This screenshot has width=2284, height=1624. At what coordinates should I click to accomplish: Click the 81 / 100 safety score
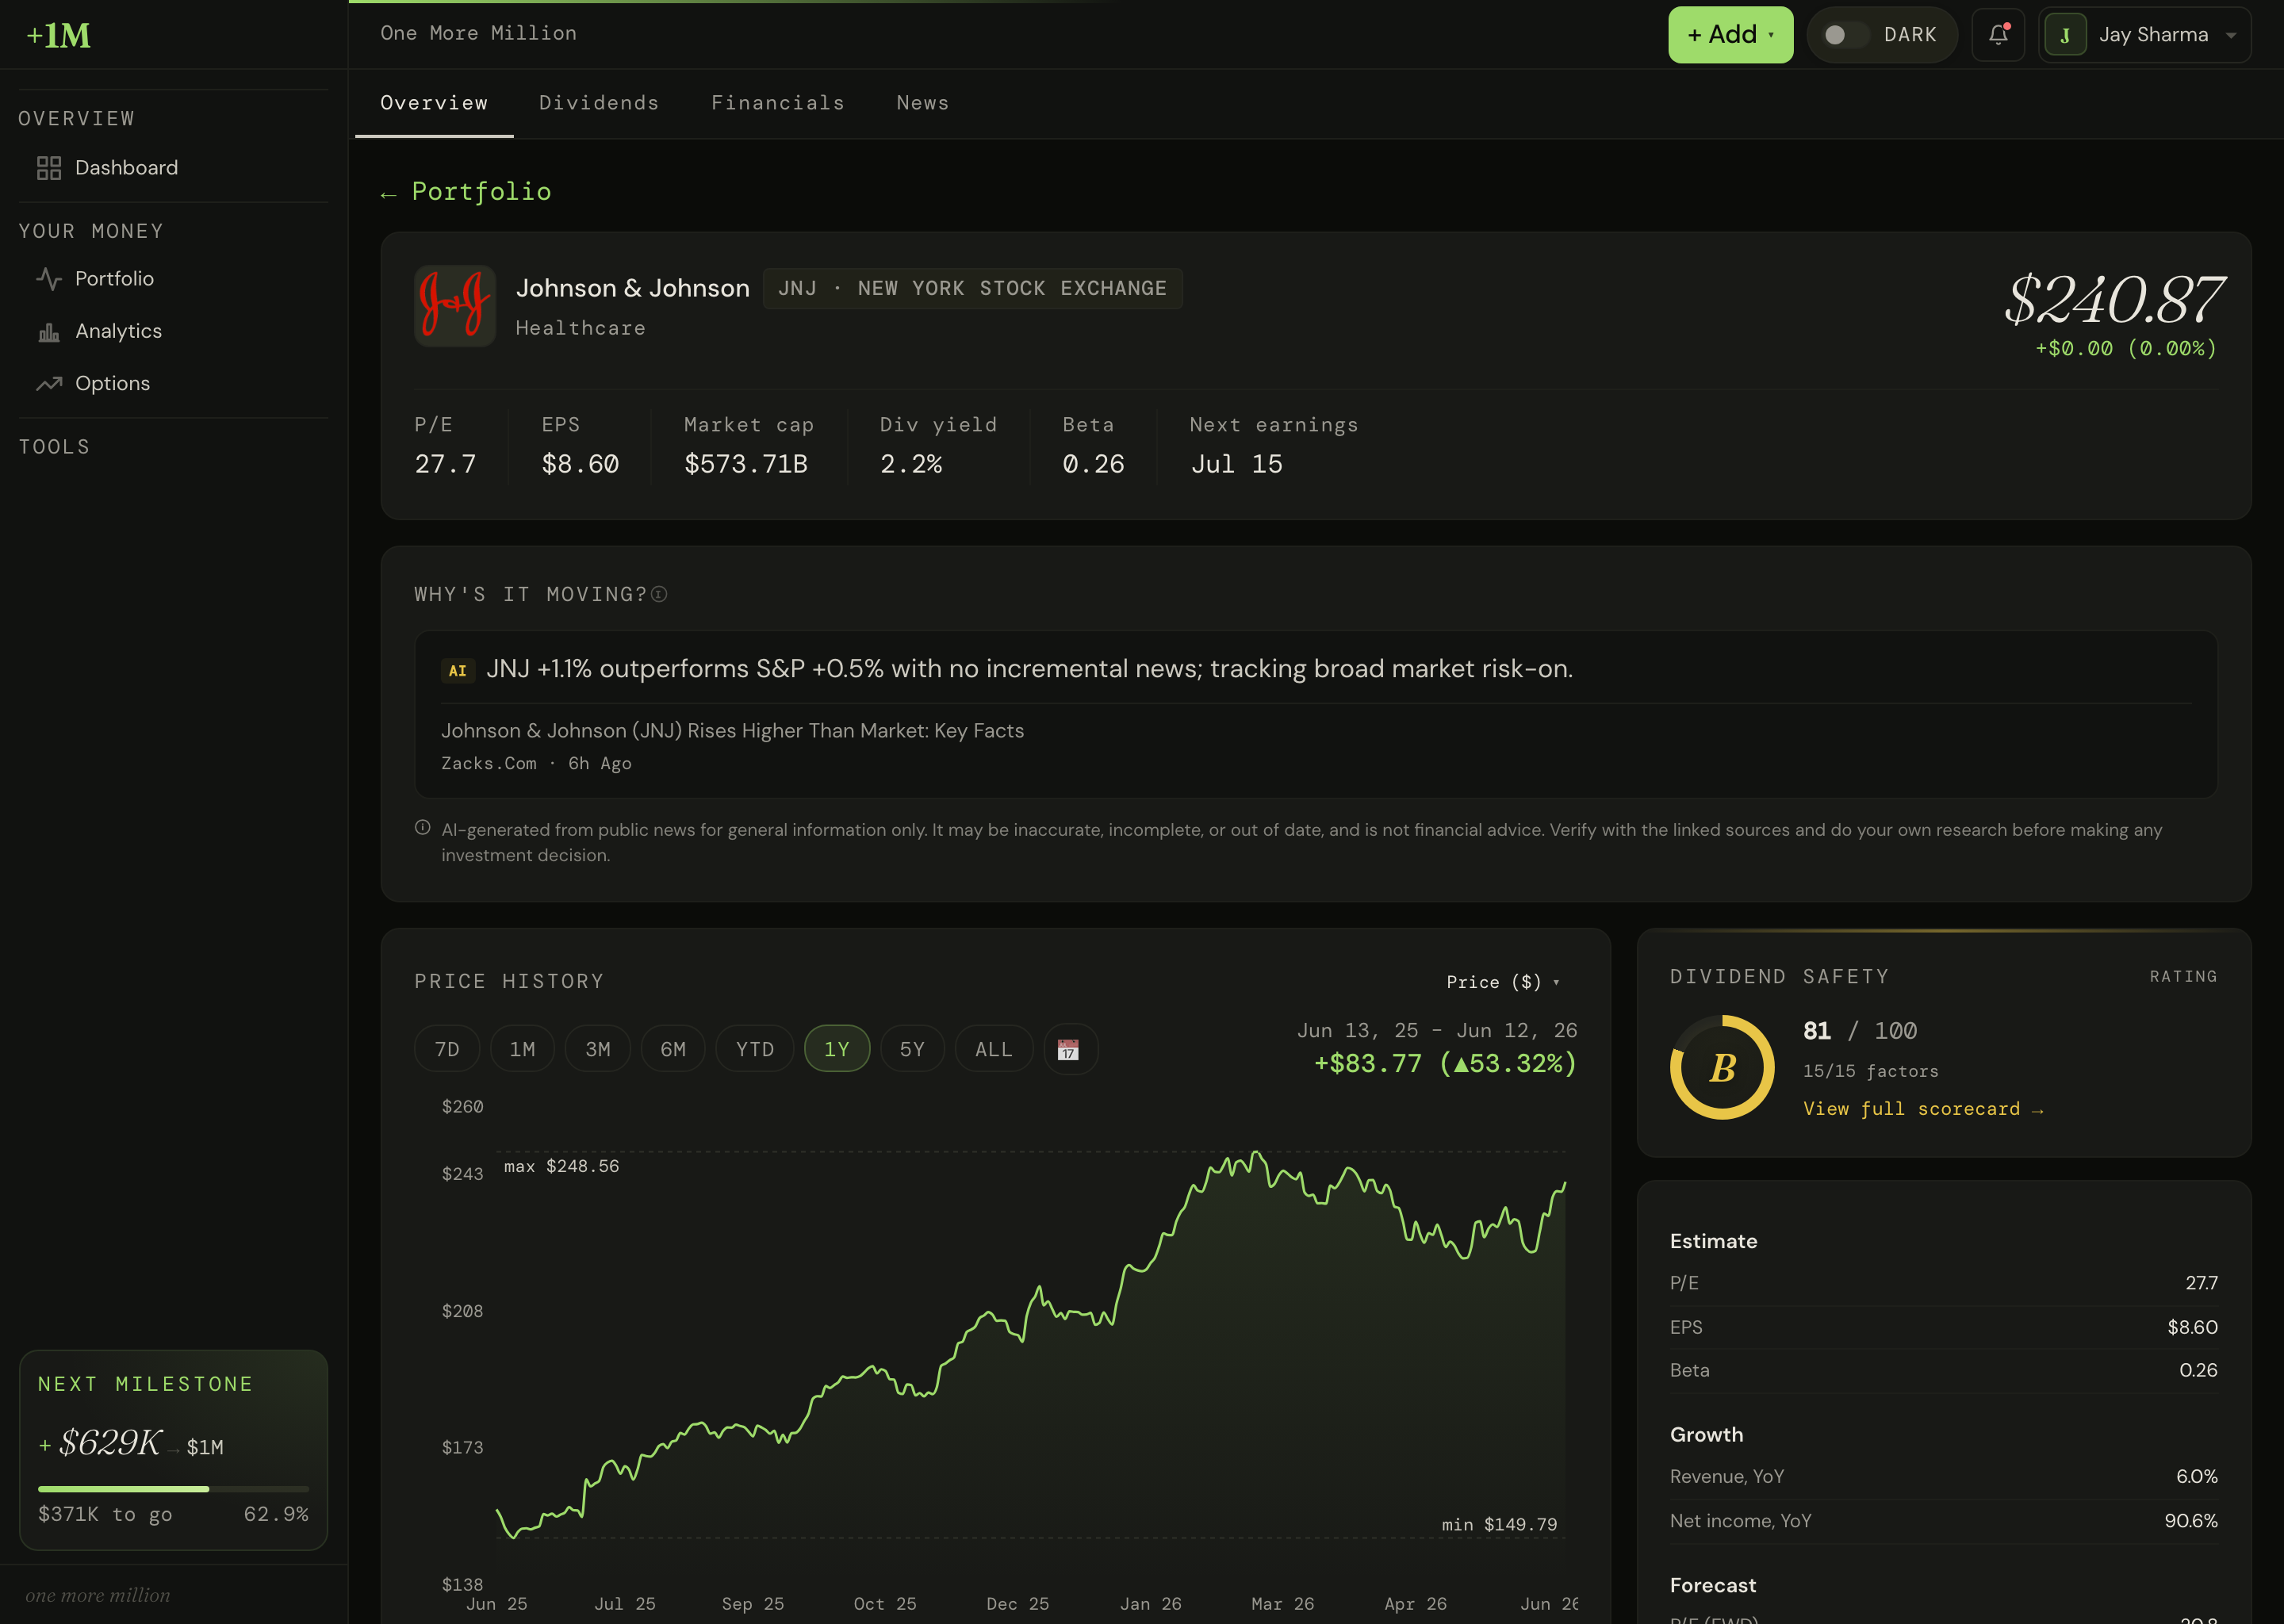(1860, 1031)
